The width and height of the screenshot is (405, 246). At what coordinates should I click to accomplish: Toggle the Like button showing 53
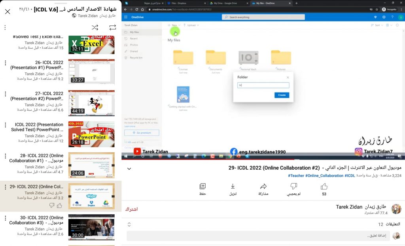click(324, 186)
